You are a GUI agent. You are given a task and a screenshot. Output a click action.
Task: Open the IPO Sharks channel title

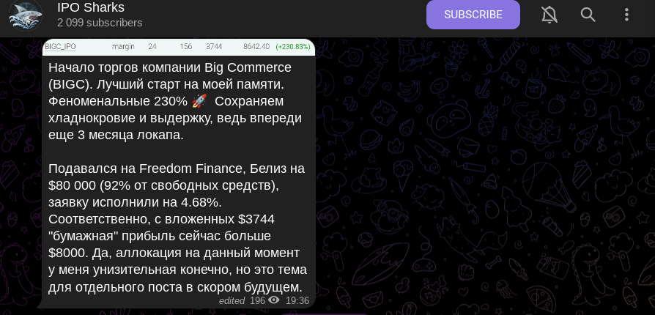click(91, 7)
